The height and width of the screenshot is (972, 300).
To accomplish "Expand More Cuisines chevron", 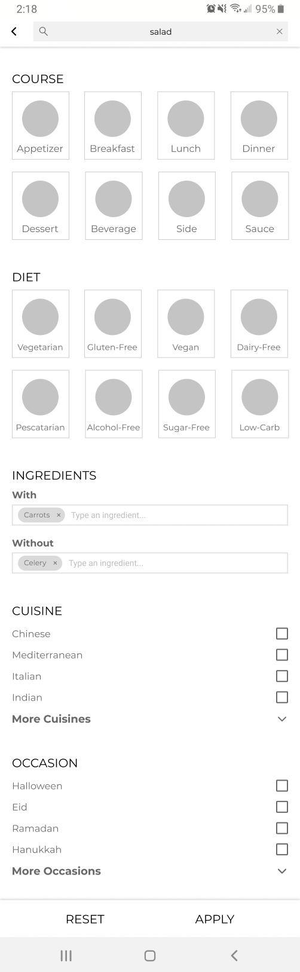I will coord(282,719).
